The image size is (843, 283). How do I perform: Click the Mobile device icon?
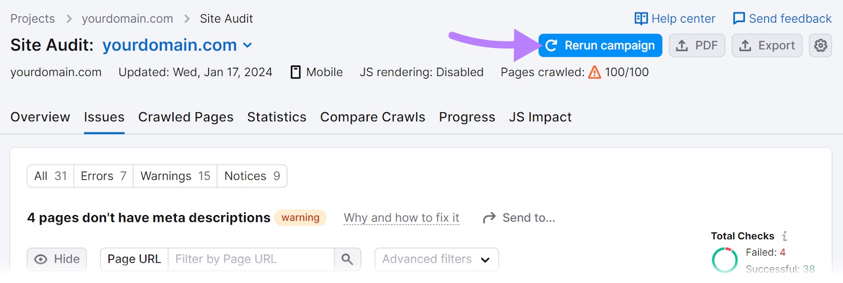coord(296,72)
